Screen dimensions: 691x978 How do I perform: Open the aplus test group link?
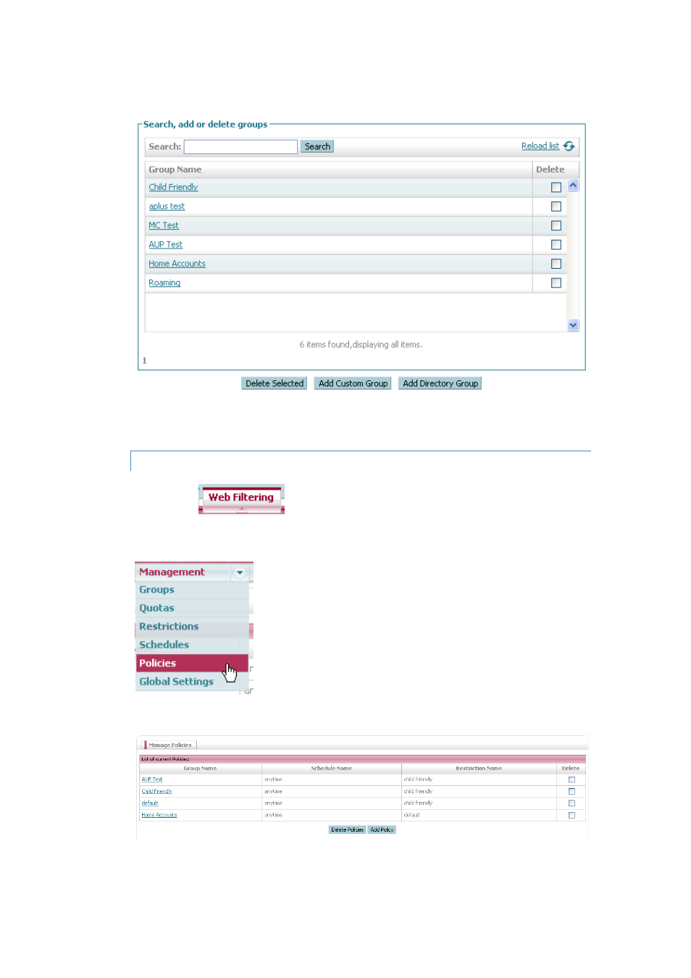pyautogui.click(x=167, y=206)
